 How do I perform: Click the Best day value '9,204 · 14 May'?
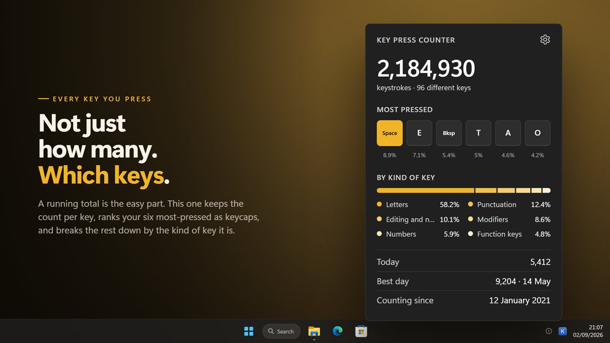523,281
